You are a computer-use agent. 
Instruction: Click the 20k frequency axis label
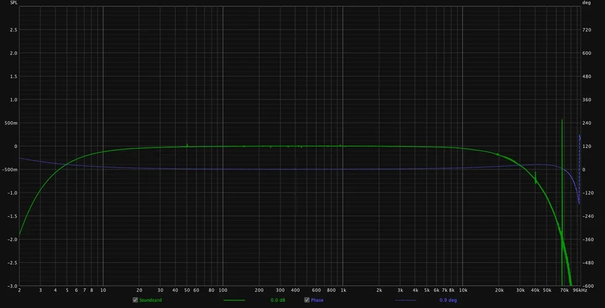(x=499, y=290)
